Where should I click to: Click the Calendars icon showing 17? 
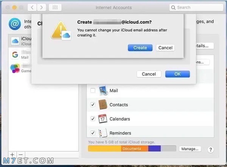103,119
